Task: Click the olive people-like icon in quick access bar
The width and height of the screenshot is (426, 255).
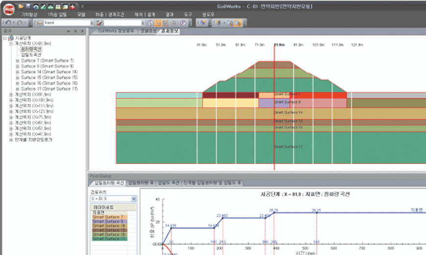Action: pyautogui.click(x=58, y=6)
